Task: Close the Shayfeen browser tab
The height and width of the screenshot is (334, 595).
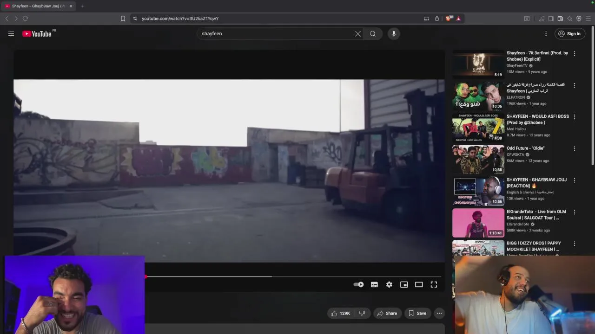Action: (x=71, y=6)
